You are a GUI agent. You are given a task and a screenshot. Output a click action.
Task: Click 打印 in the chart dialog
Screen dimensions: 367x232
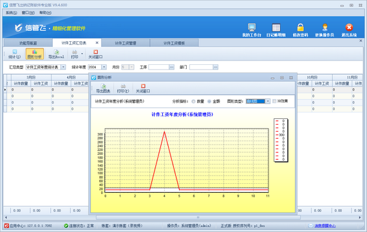click(123, 88)
